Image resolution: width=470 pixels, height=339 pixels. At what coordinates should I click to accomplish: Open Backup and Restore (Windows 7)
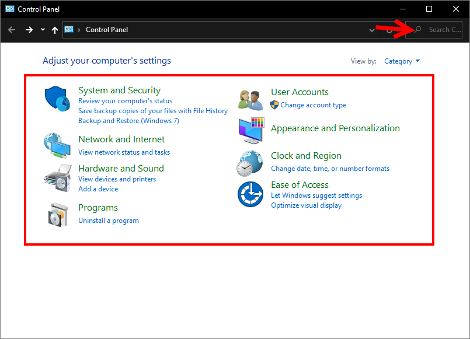pos(128,121)
